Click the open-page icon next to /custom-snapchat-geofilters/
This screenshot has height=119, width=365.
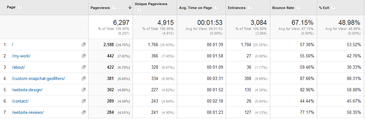[83, 79]
